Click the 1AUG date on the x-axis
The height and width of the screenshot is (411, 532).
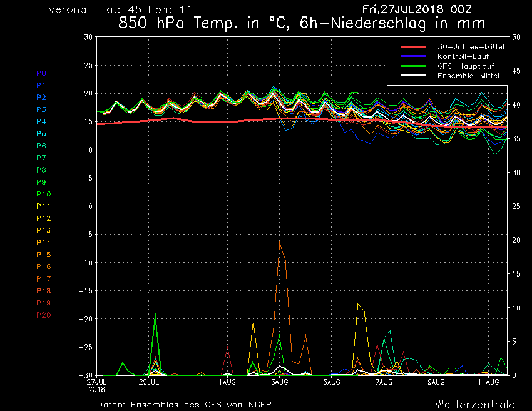coord(227,382)
